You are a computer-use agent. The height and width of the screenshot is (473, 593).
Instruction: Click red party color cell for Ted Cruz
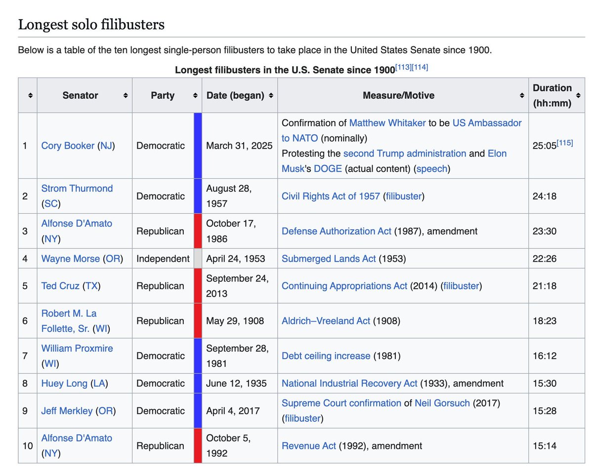tap(198, 286)
